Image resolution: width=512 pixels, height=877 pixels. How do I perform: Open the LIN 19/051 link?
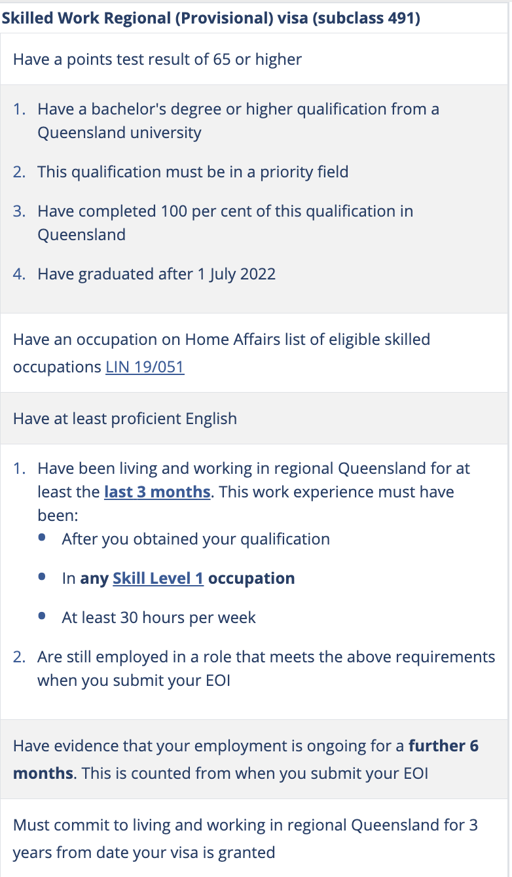(x=145, y=367)
